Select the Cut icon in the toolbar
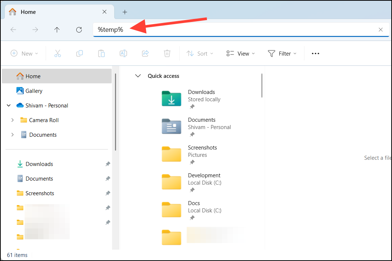This screenshot has height=261, width=392. [58, 53]
